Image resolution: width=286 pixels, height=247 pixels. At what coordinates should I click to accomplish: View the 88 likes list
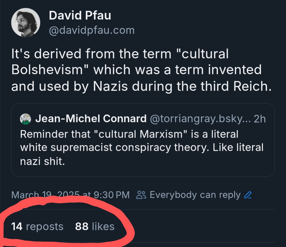pos(95,226)
